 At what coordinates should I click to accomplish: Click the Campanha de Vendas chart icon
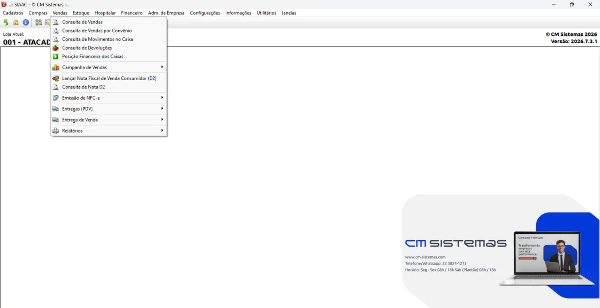pos(55,67)
